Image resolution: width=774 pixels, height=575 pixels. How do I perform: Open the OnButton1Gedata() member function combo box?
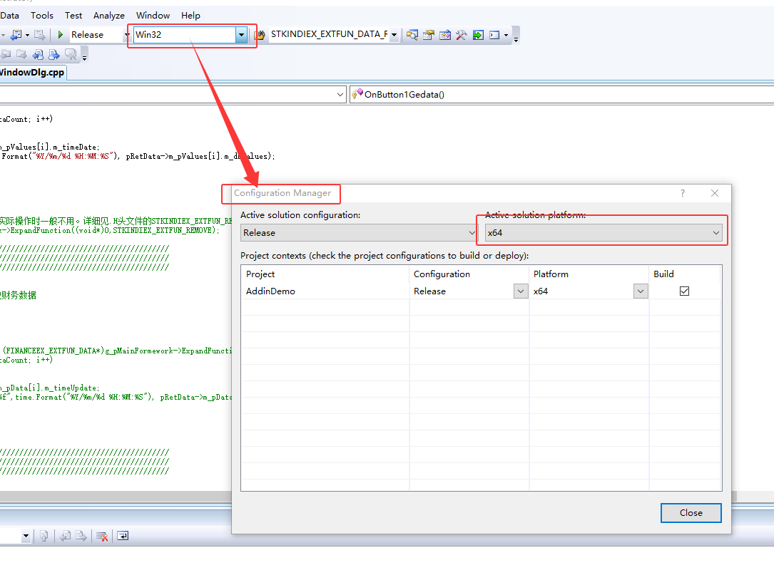[561, 94]
